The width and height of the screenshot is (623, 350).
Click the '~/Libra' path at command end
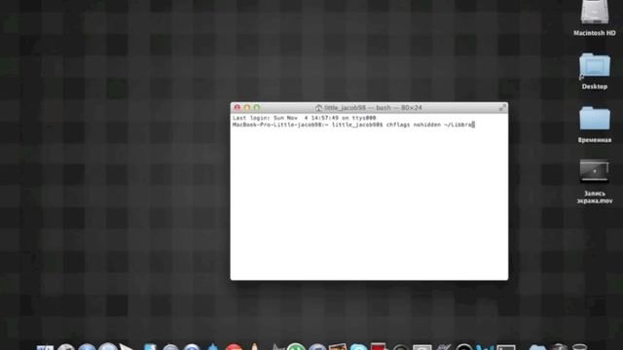458,124
